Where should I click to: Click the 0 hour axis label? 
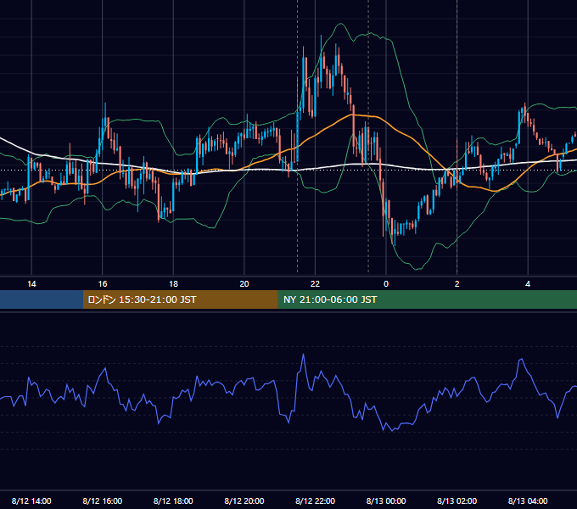pos(386,284)
